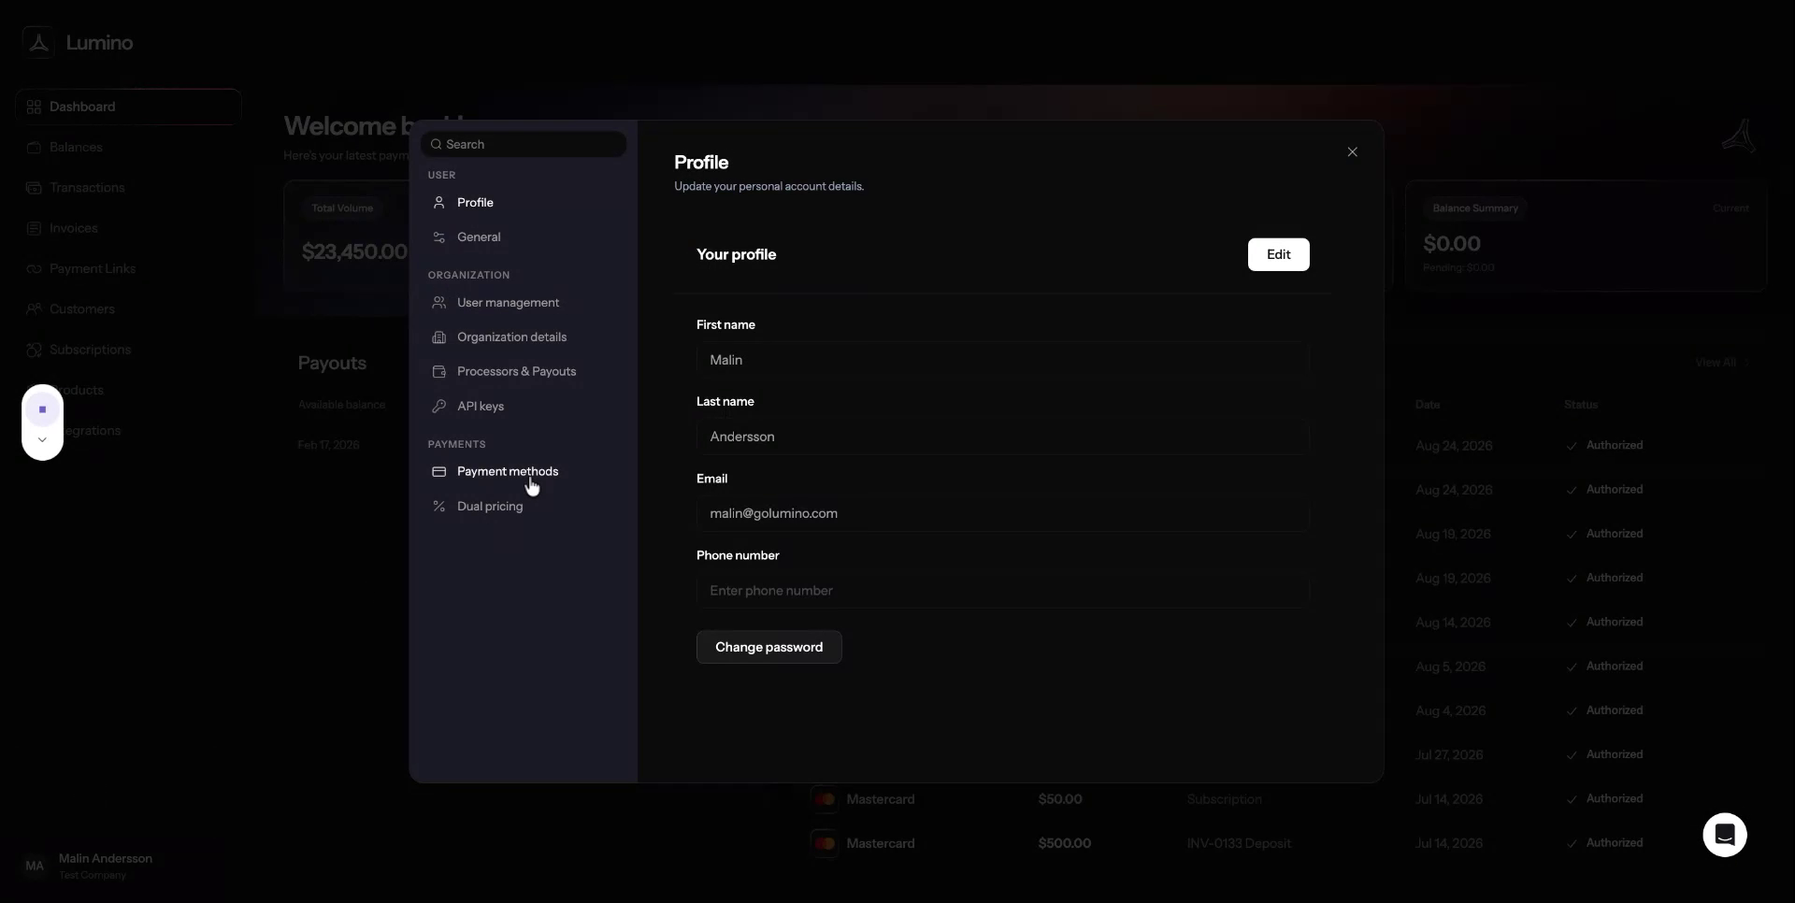Screen dimensions: 1795x903
Task: Expand the recording widget chevron
Action: 42,439
